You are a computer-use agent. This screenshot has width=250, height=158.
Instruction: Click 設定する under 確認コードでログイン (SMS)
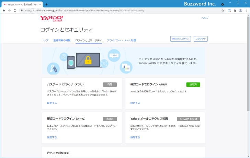[x=135, y=103]
